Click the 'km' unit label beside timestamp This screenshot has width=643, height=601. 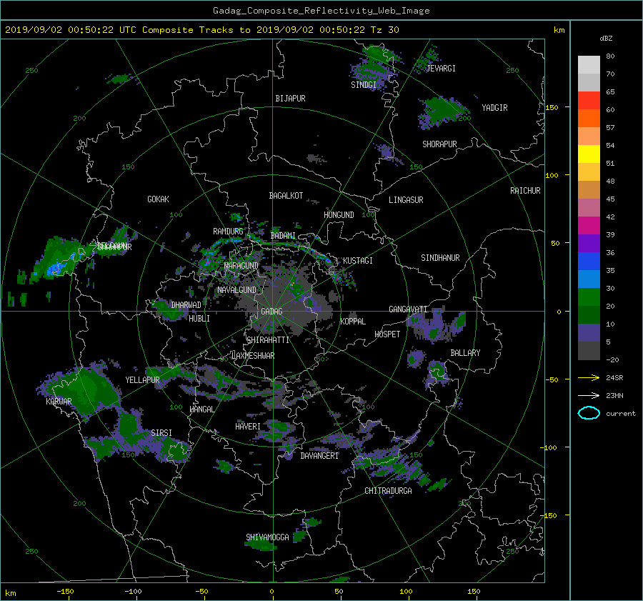tap(559, 30)
